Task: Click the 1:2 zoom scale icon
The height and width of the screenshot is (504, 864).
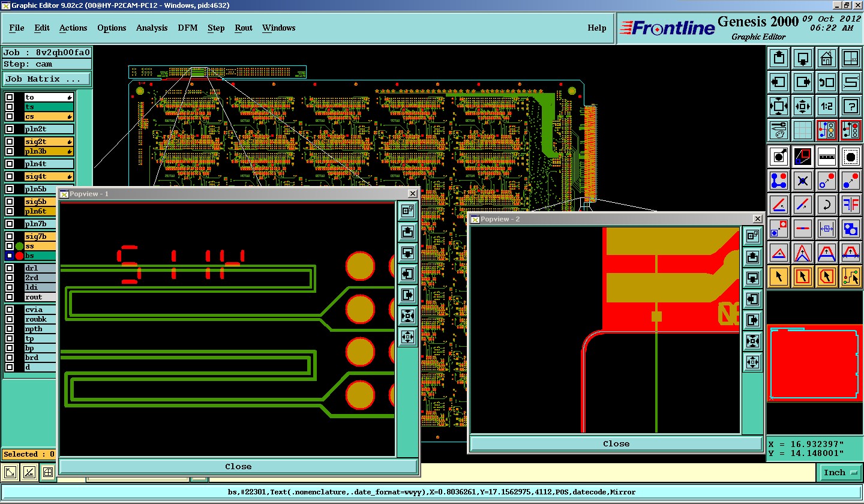Action: click(x=826, y=106)
